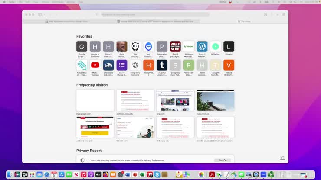
Task: Open Music from the Dock
Action: [84, 174]
